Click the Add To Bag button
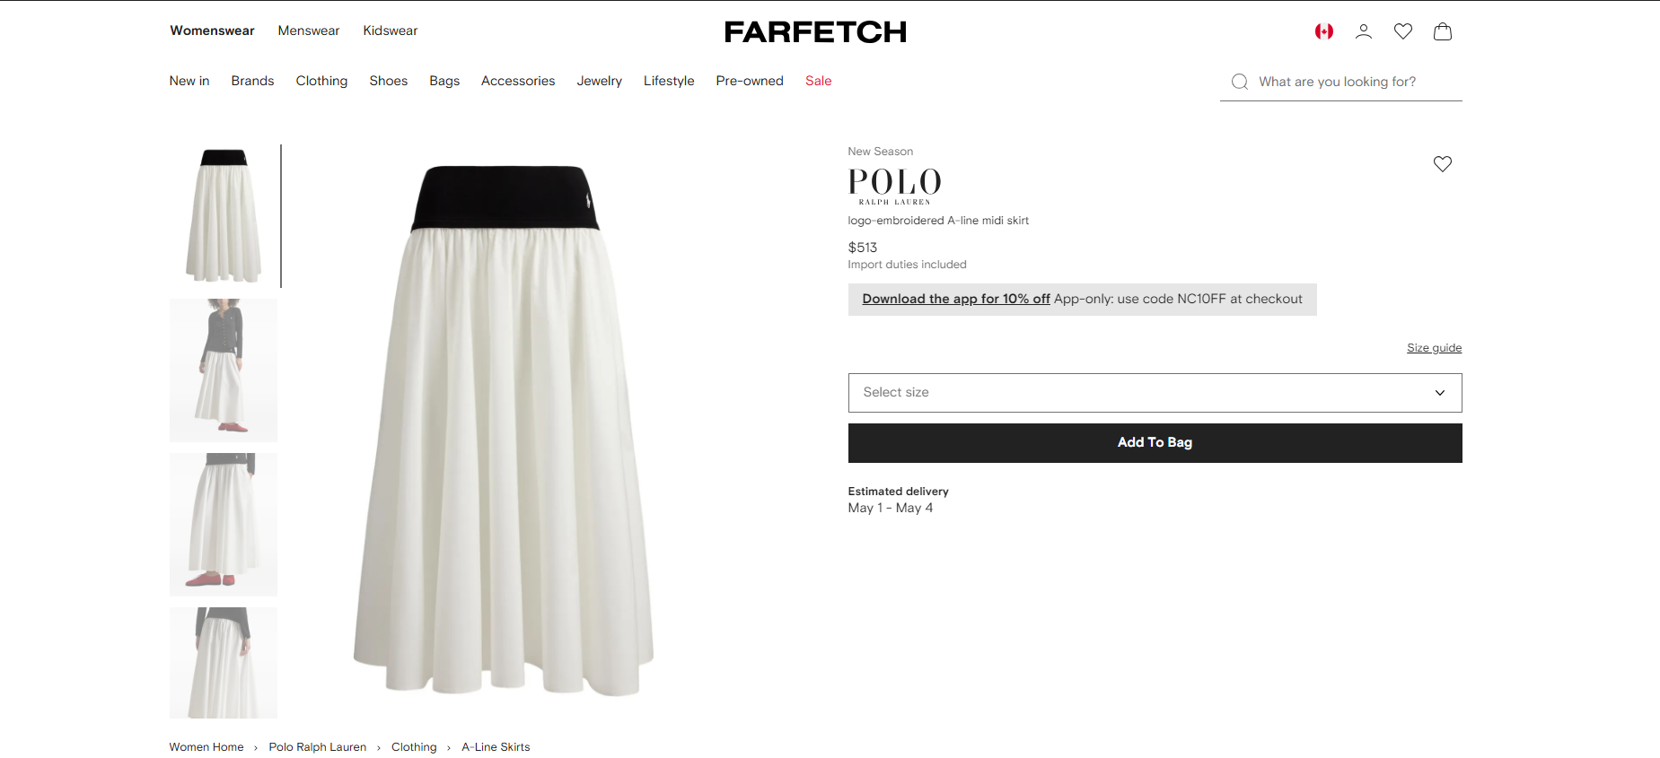 pyautogui.click(x=1155, y=443)
